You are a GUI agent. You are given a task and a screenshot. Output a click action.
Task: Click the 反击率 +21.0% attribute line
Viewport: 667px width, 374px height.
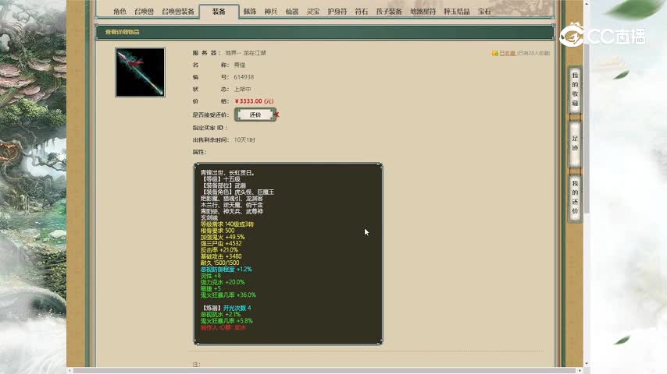pos(219,250)
